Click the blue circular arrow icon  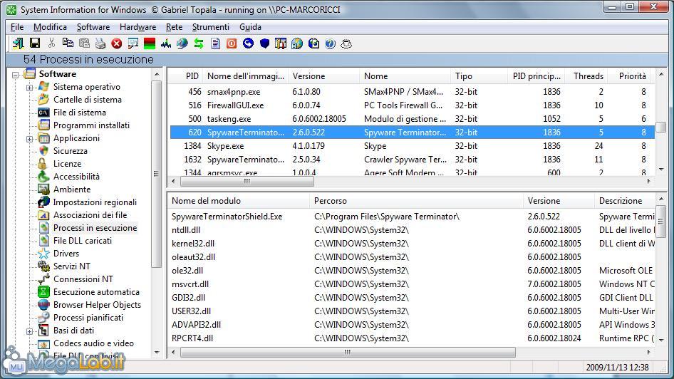(x=248, y=43)
